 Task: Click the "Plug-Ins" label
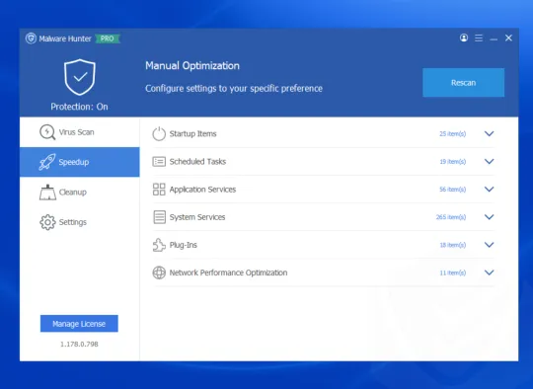pos(184,245)
